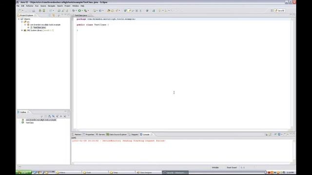Viewport: 312px width, 175px height.
Task: Open the Window menu
Action: coord(76,6)
